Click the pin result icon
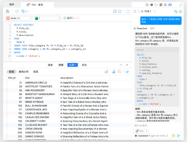The height and width of the screenshot is (142, 187). click(127, 72)
